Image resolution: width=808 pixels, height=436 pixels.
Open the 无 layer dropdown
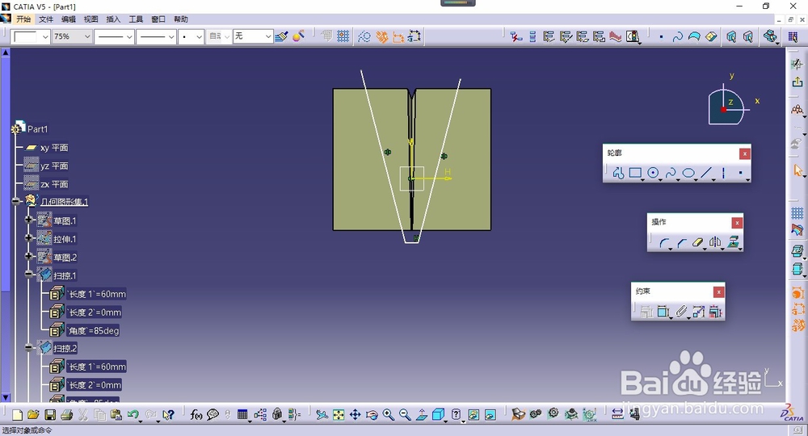[x=268, y=36]
